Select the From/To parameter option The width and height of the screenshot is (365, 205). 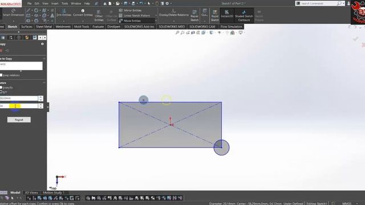pos(1,87)
